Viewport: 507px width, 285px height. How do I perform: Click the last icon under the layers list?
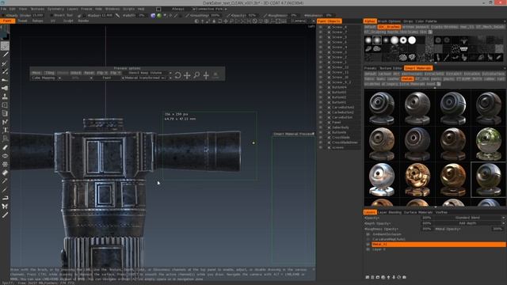(404, 277)
